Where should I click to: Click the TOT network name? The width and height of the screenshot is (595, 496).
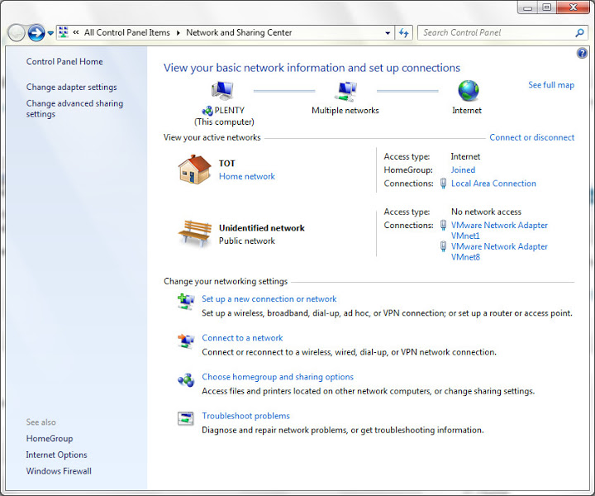227,164
